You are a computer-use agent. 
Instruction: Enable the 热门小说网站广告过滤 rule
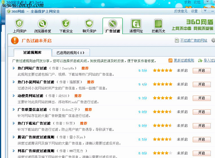201,84
